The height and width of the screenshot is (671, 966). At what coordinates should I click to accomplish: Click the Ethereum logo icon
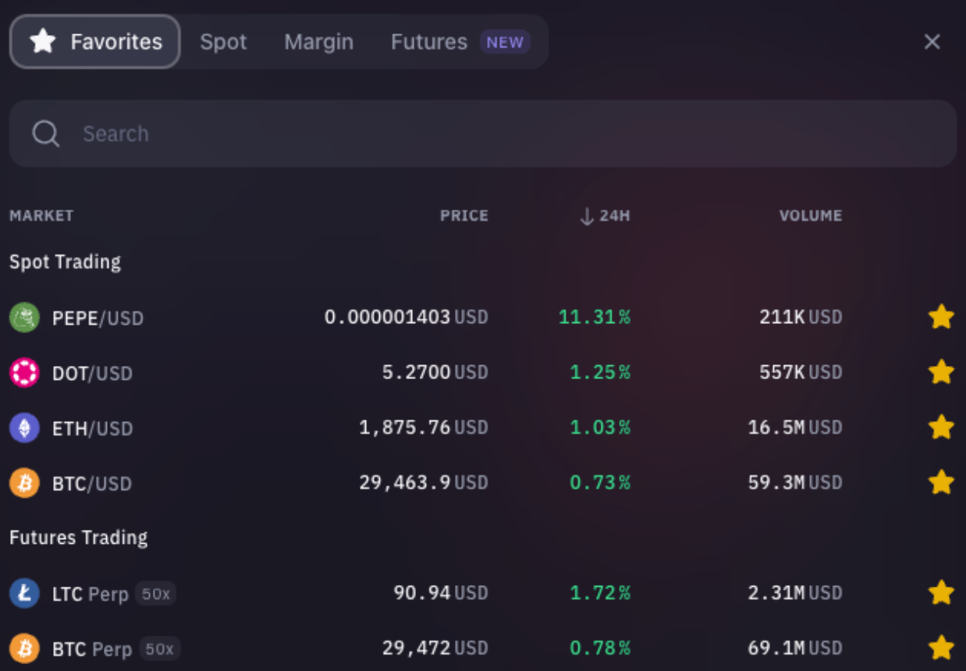[x=23, y=428]
